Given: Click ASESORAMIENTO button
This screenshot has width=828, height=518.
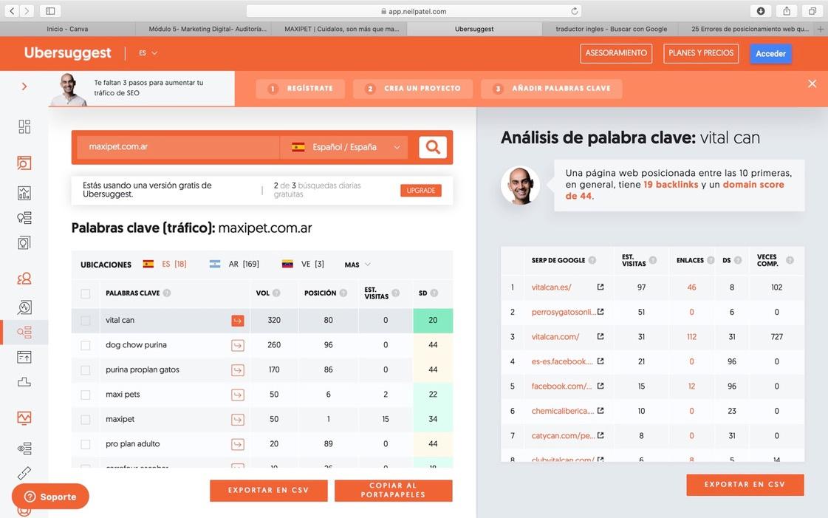Looking at the screenshot, I should click(616, 53).
